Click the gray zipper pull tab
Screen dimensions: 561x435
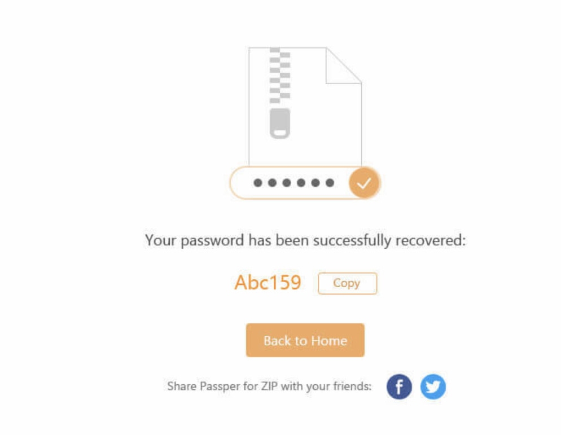coord(280,123)
